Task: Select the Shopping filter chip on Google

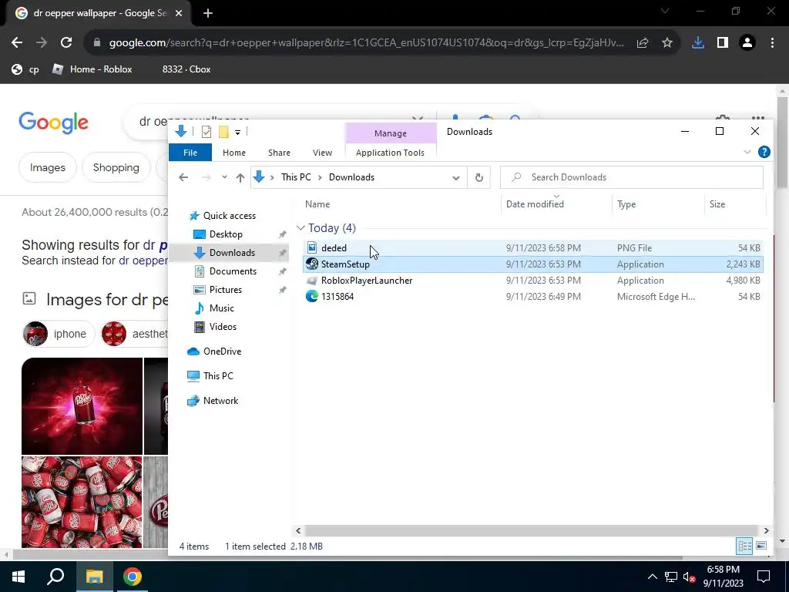Action: pos(116,167)
